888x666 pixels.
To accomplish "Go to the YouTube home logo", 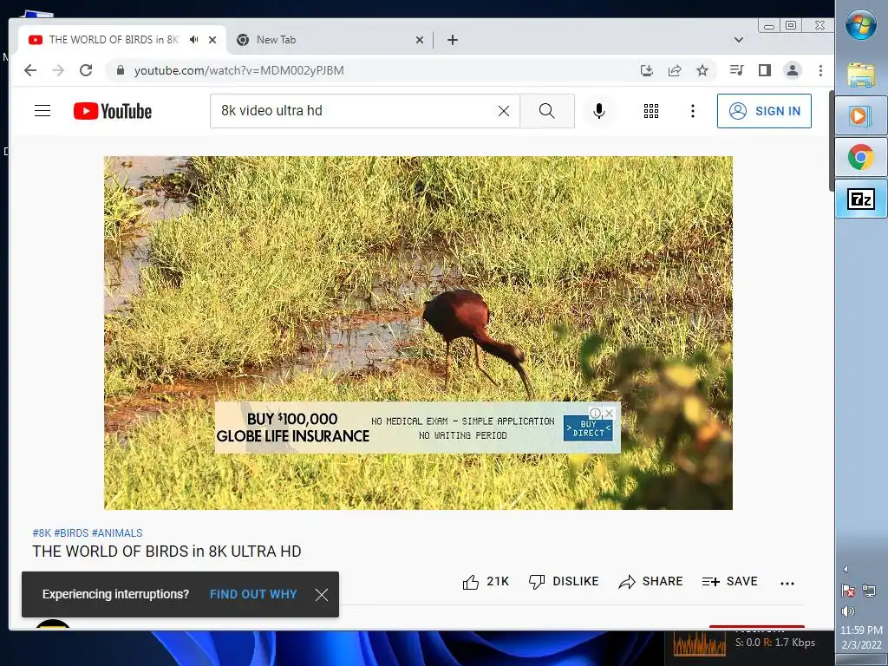I will (x=113, y=111).
